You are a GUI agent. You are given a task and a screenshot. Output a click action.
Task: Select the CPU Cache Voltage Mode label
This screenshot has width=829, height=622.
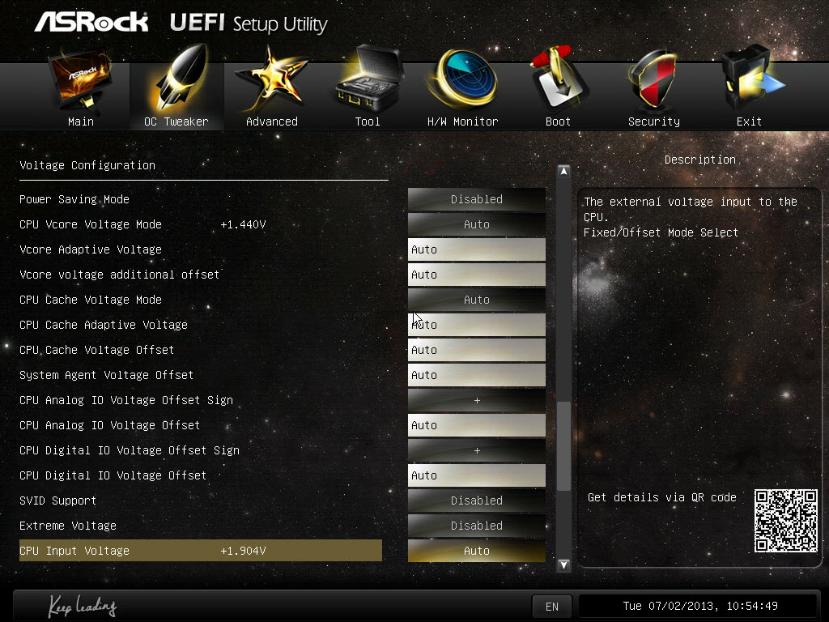pos(91,300)
